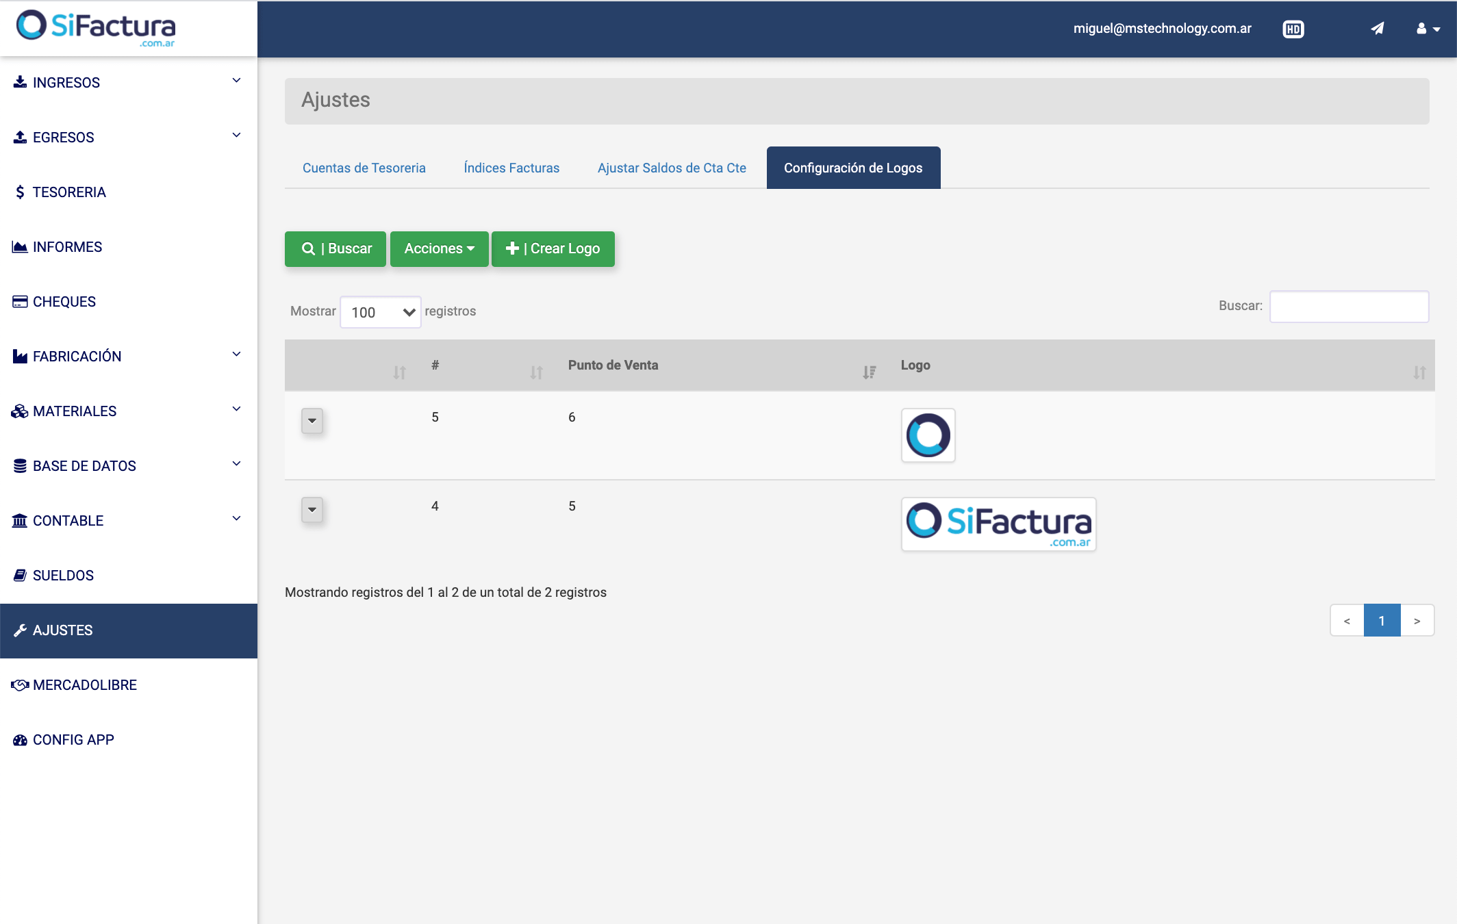Open SUELDOS in the sidebar
This screenshot has width=1457, height=924.
tap(129, 576)
